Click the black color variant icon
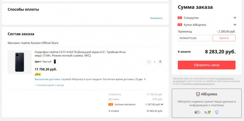 55,61
